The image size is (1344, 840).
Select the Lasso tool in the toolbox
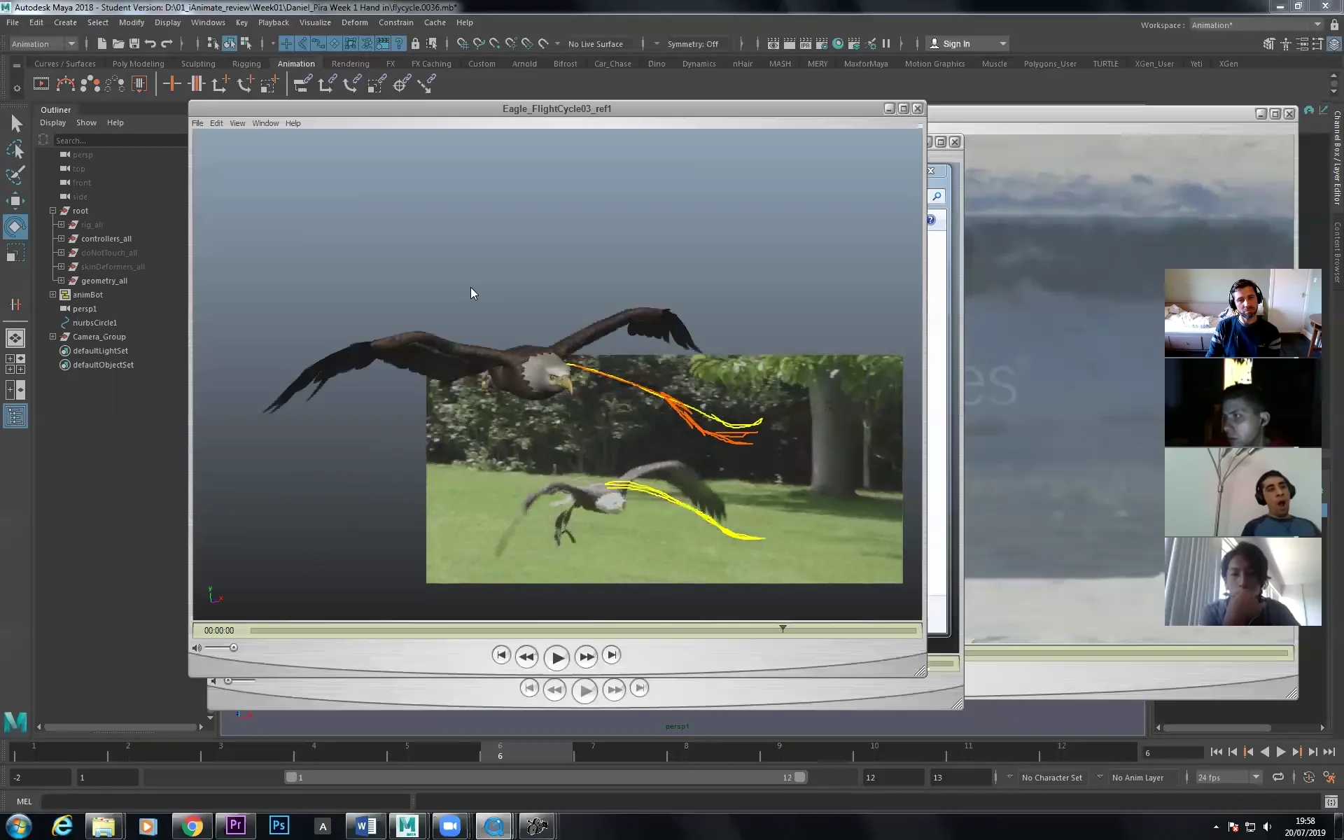coord(15,149)
